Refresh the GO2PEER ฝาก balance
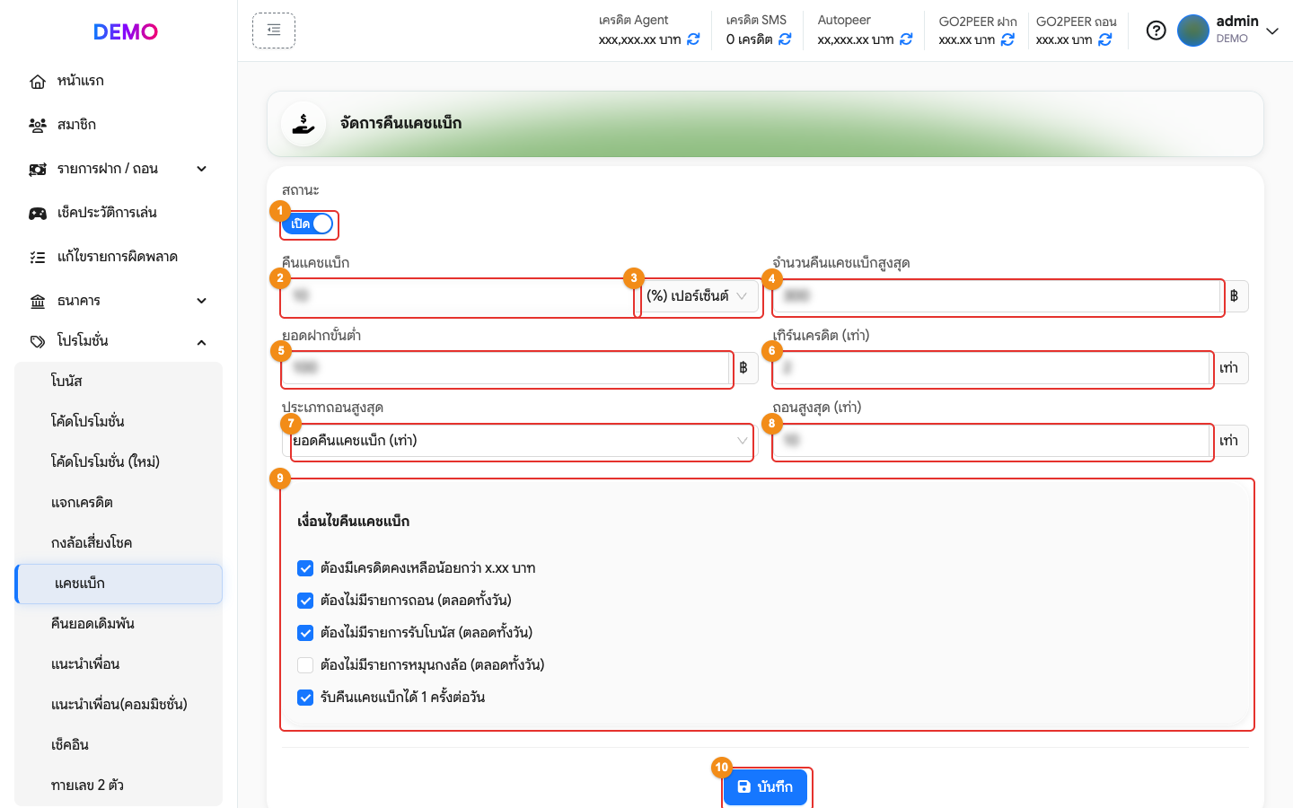The width and height of the screenshot is (1293, 808). coord(1007,40)
